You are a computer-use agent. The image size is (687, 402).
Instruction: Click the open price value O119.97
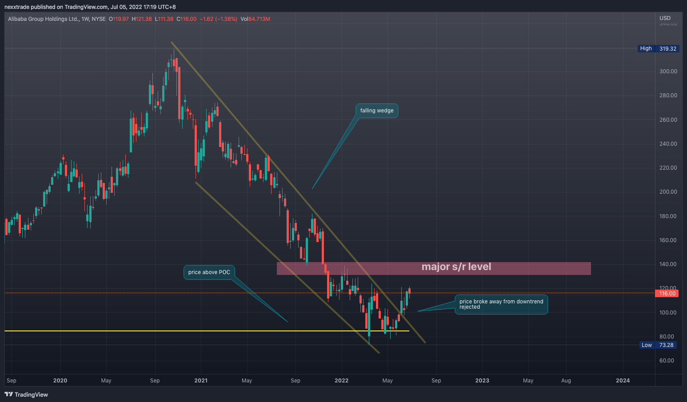click(x=119, y=19)
